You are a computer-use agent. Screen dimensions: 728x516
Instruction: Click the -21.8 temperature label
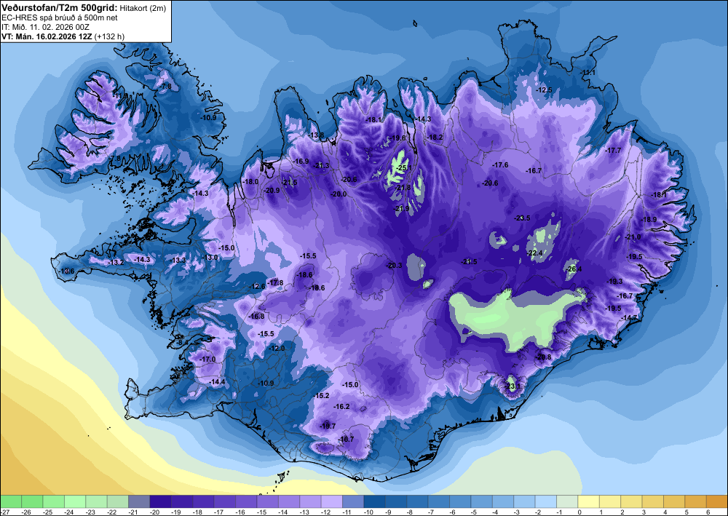tap(403, 188)
